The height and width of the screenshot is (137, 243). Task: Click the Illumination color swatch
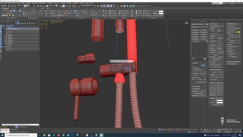click(219, 102)
